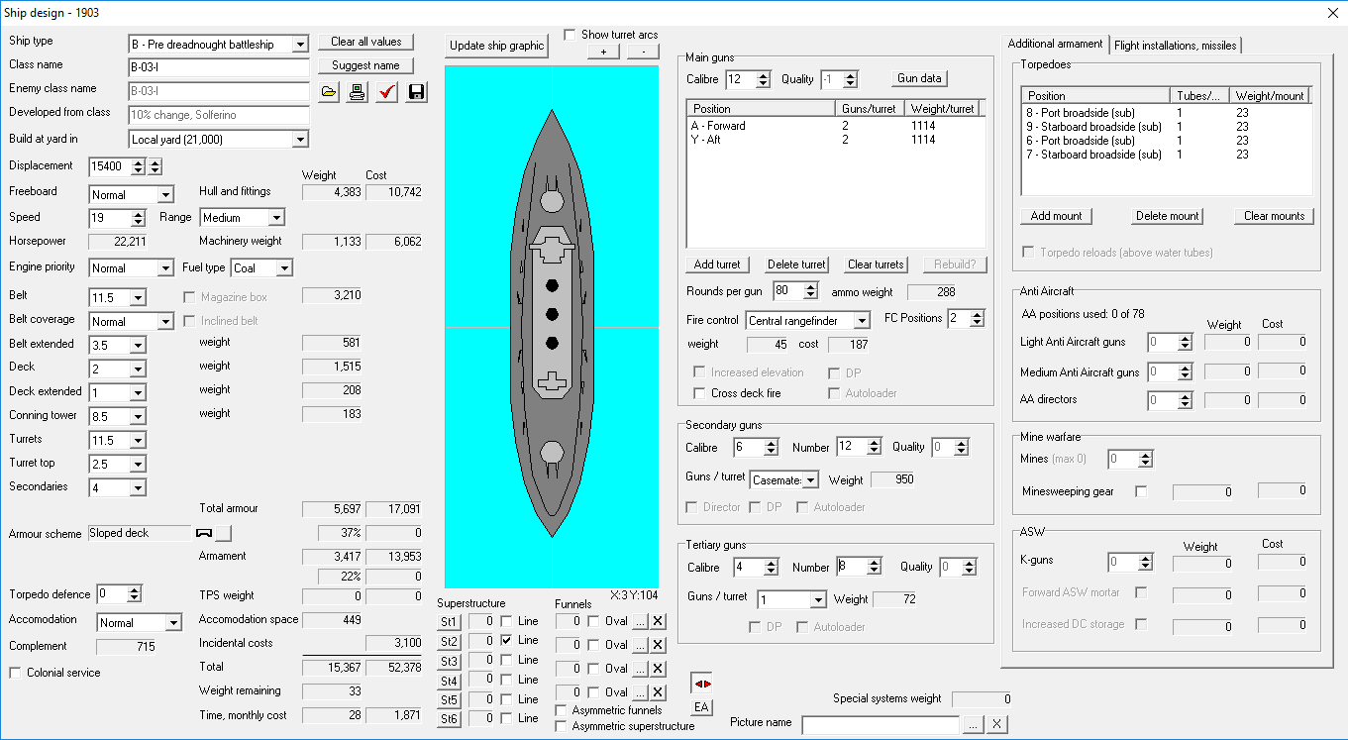Select the Additional armament tab
Image resolution: width=1348 pixels, height=740 pixels.
(1055, 44)
